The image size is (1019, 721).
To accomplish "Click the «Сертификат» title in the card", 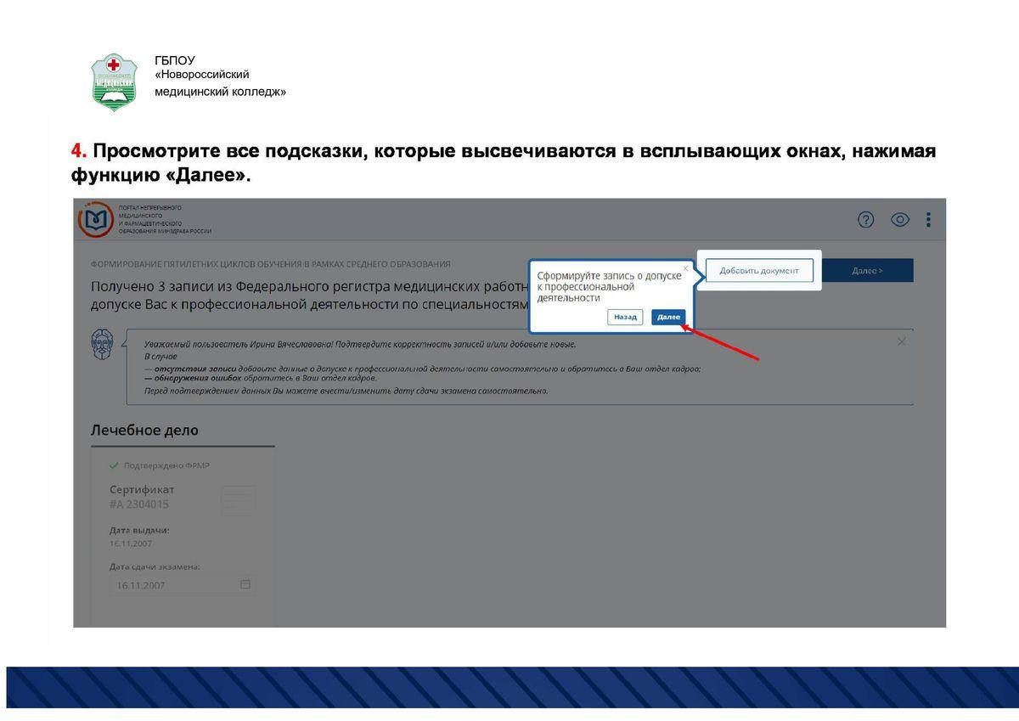I will 142,489.
